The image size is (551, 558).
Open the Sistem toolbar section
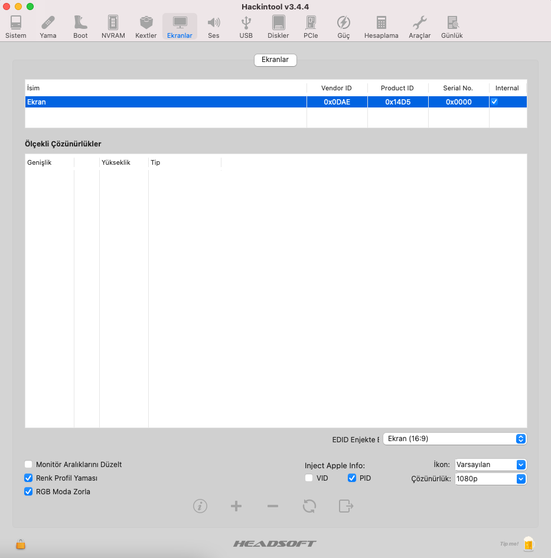click(x=16, y=27)
